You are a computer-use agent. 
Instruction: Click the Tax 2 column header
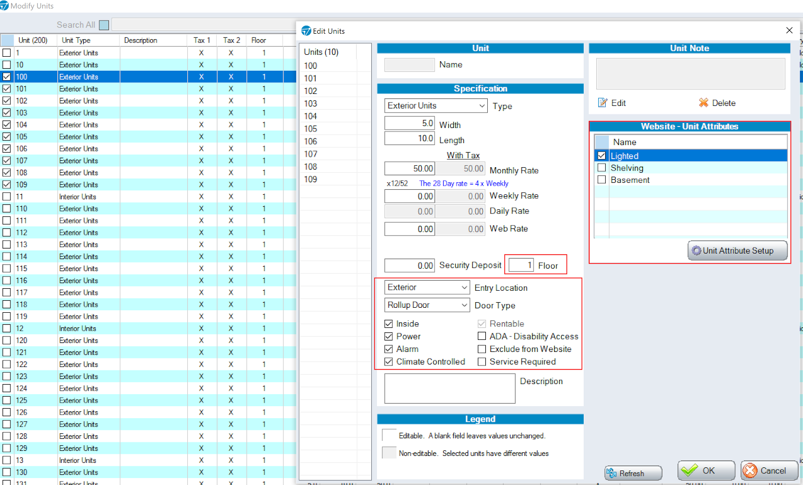pyautogui.click(x=231, y=40)
